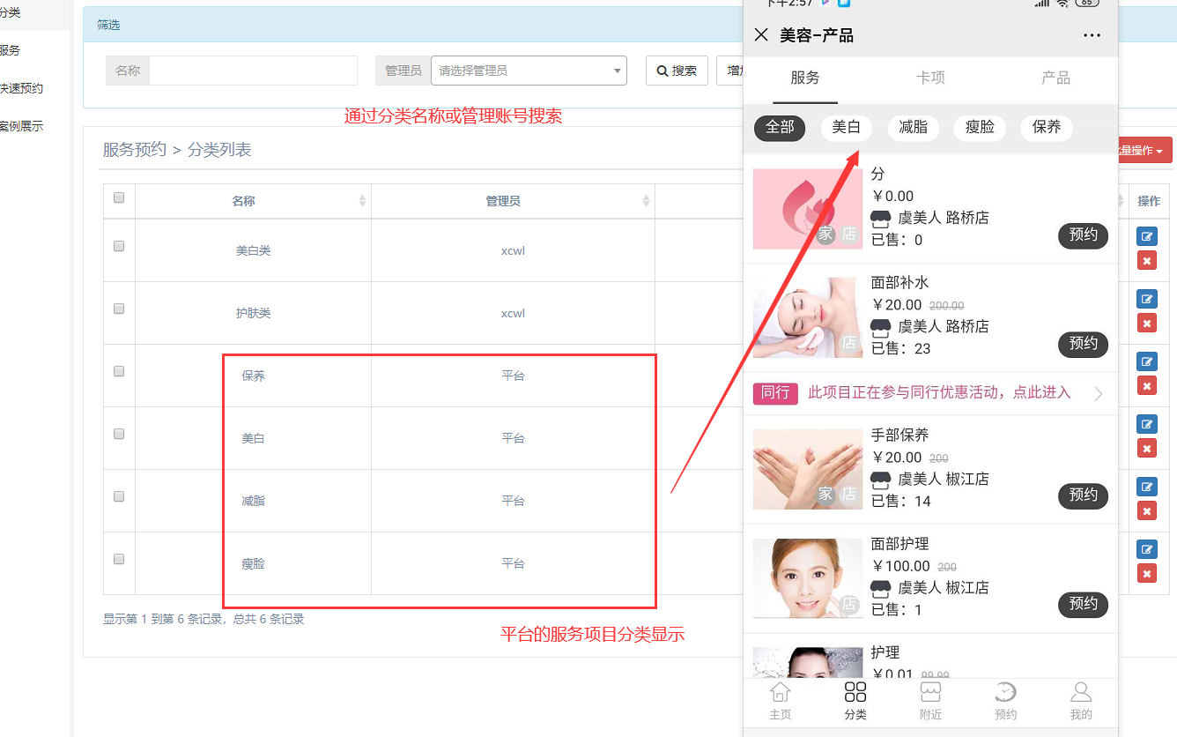
Task: Book the 分 item with 预约 button
Action: [x=1083, y=235]
